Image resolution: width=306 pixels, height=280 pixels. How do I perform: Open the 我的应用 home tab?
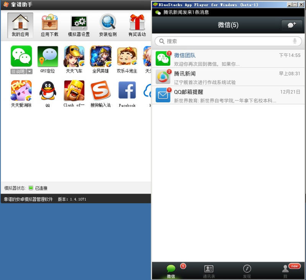(x=20, y=25)
